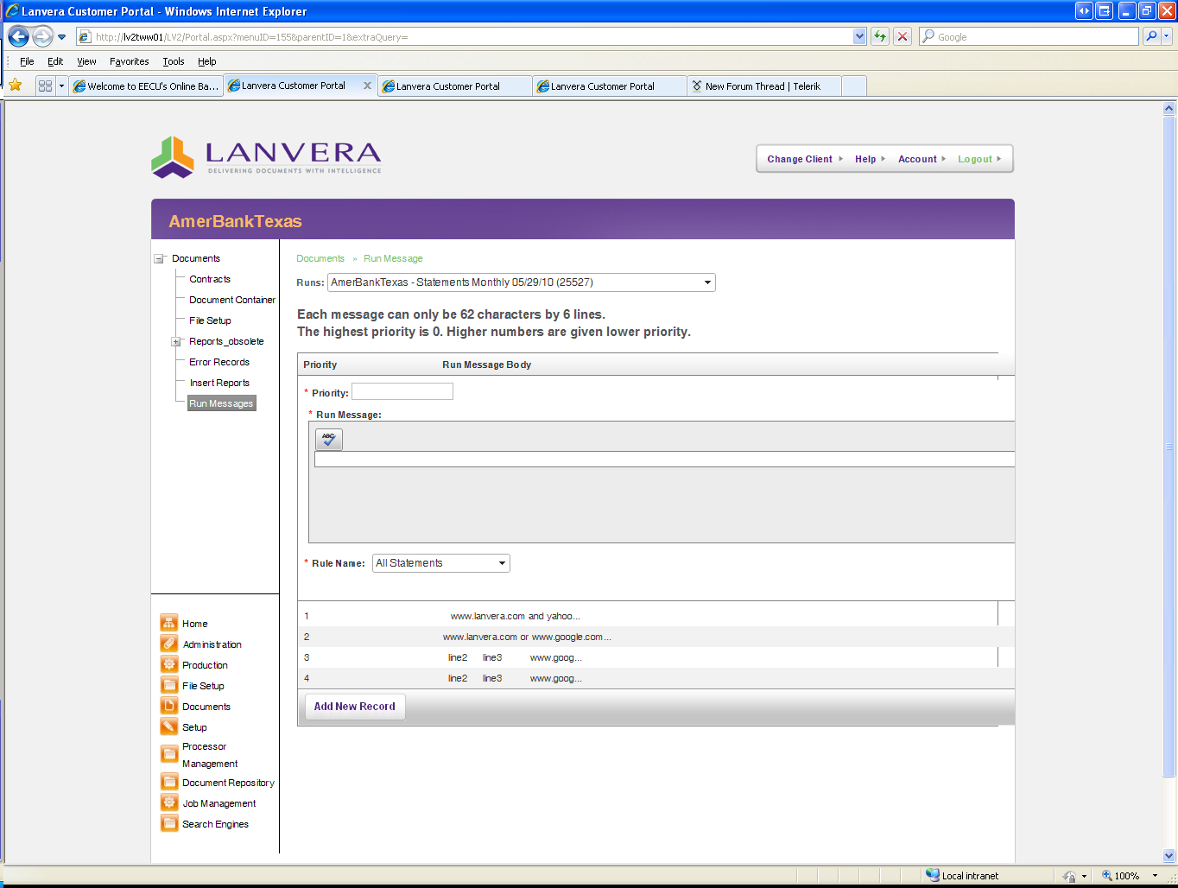Click the page scrollbar up arrow
The image size is (1178, 888).
pyautogui.click(x=1169, y=109)
